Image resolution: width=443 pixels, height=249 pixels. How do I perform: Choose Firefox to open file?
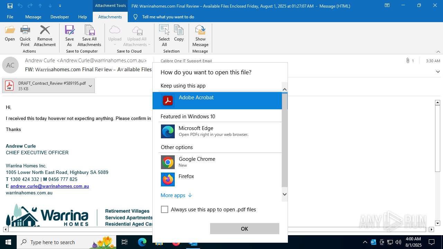pyautogui.click(x=217, y=179)
